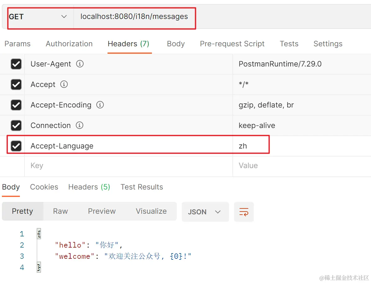Open the Settings tab
Viewport: 371px width, 283px height.
coord(328,44)
